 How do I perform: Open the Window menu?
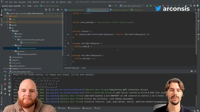click(x=63, y=2)
